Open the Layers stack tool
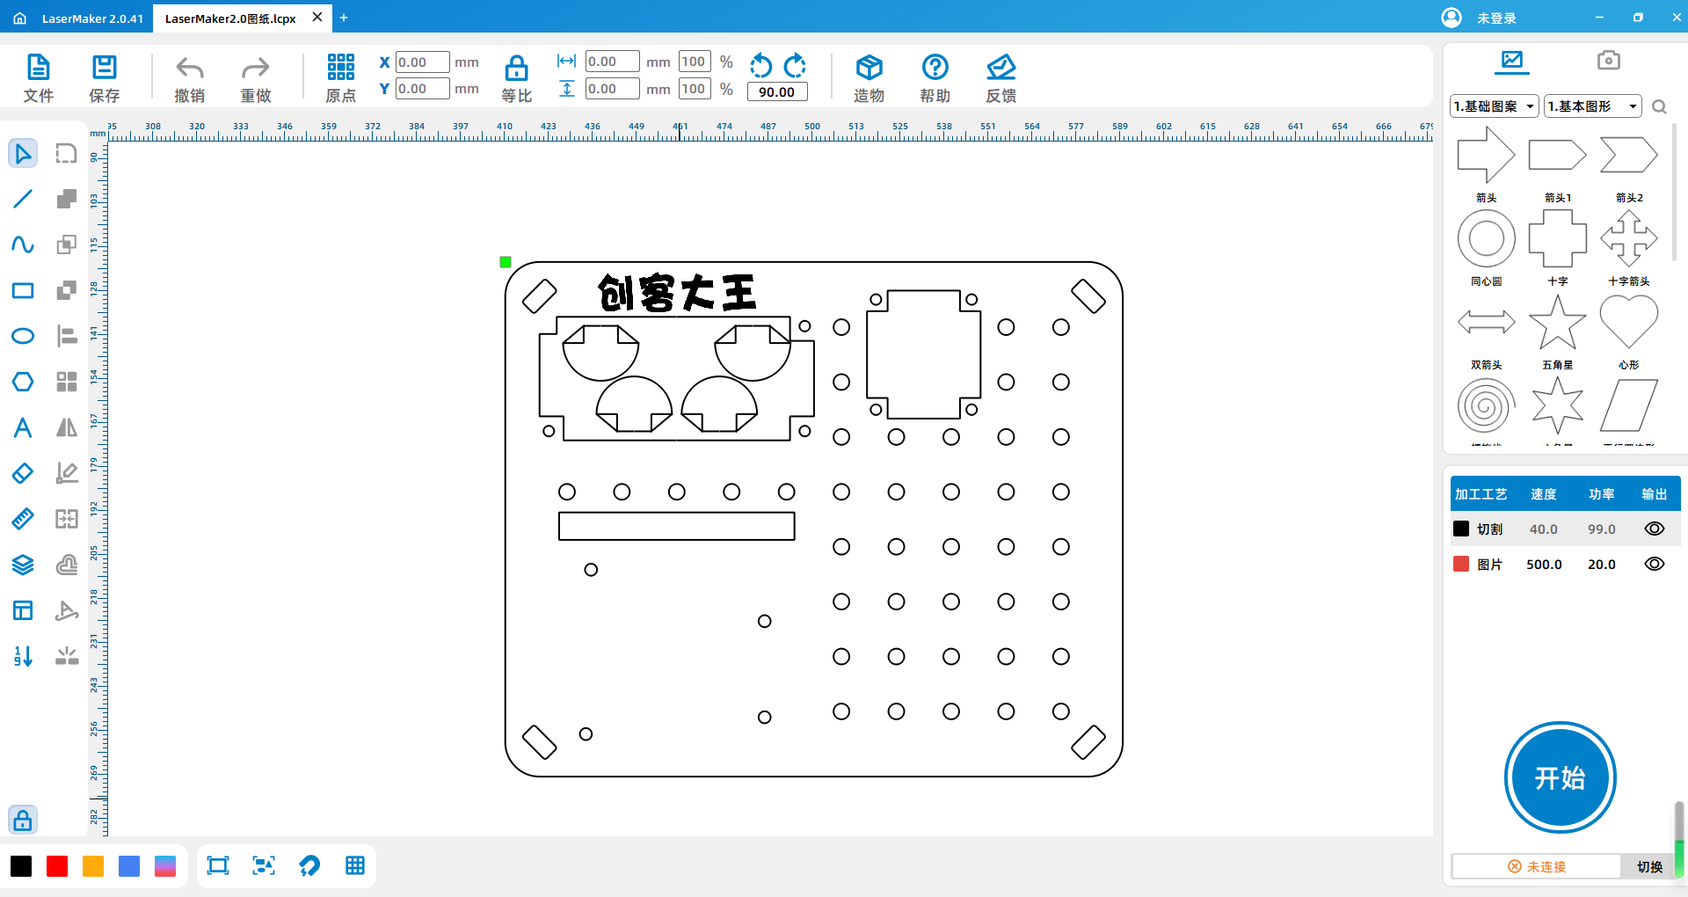The height and width of the screenshot is (897, 1688). 23,565
